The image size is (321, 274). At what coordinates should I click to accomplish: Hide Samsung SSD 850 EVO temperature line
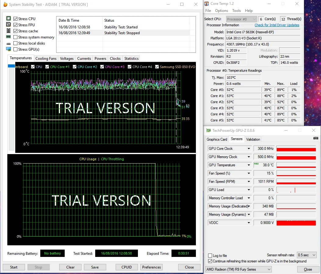(x=157, y=67)
